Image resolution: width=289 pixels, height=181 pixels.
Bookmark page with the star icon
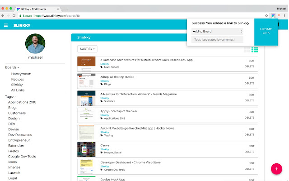(266, 16)
